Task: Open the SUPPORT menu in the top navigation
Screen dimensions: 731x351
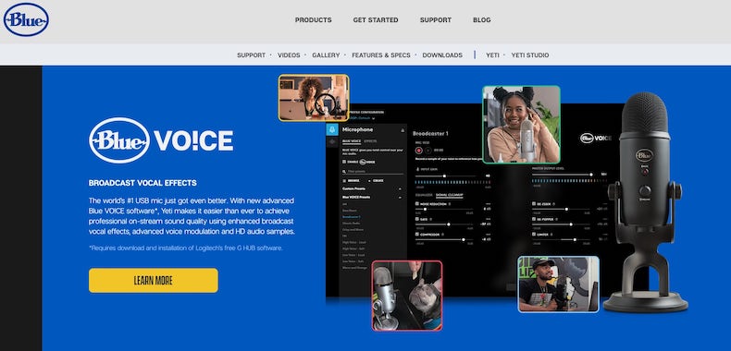Action: click(436, 20)
